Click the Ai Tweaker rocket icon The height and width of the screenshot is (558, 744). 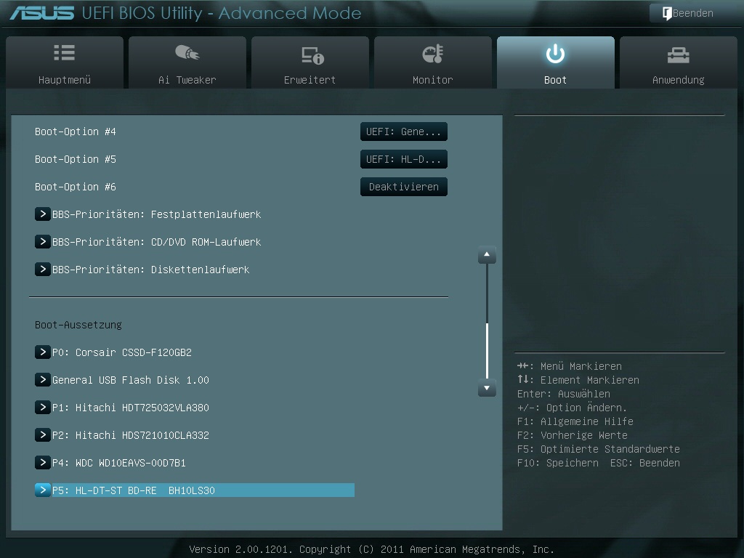[x=187, y=52]
